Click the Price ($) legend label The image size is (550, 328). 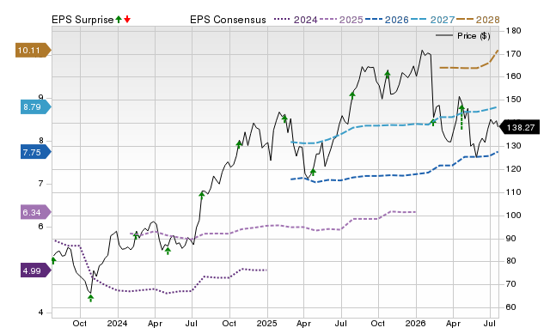pyautogui.click(x=474, y=36)
